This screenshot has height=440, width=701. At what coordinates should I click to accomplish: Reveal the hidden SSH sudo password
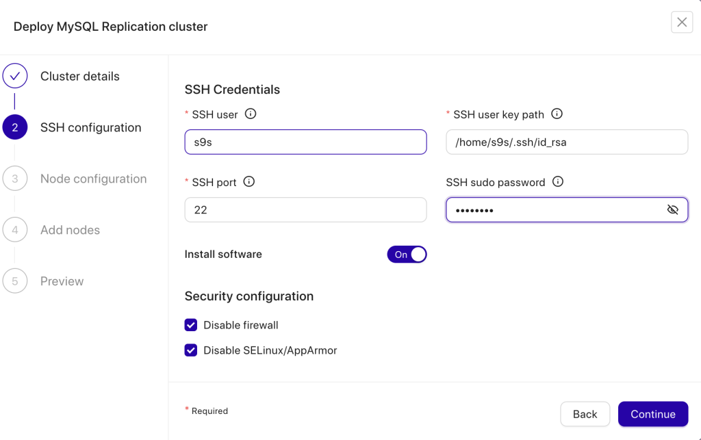coord(672,209)
